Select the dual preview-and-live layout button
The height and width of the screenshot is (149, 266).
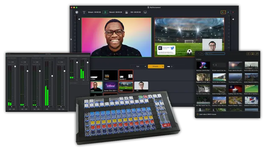223,12
